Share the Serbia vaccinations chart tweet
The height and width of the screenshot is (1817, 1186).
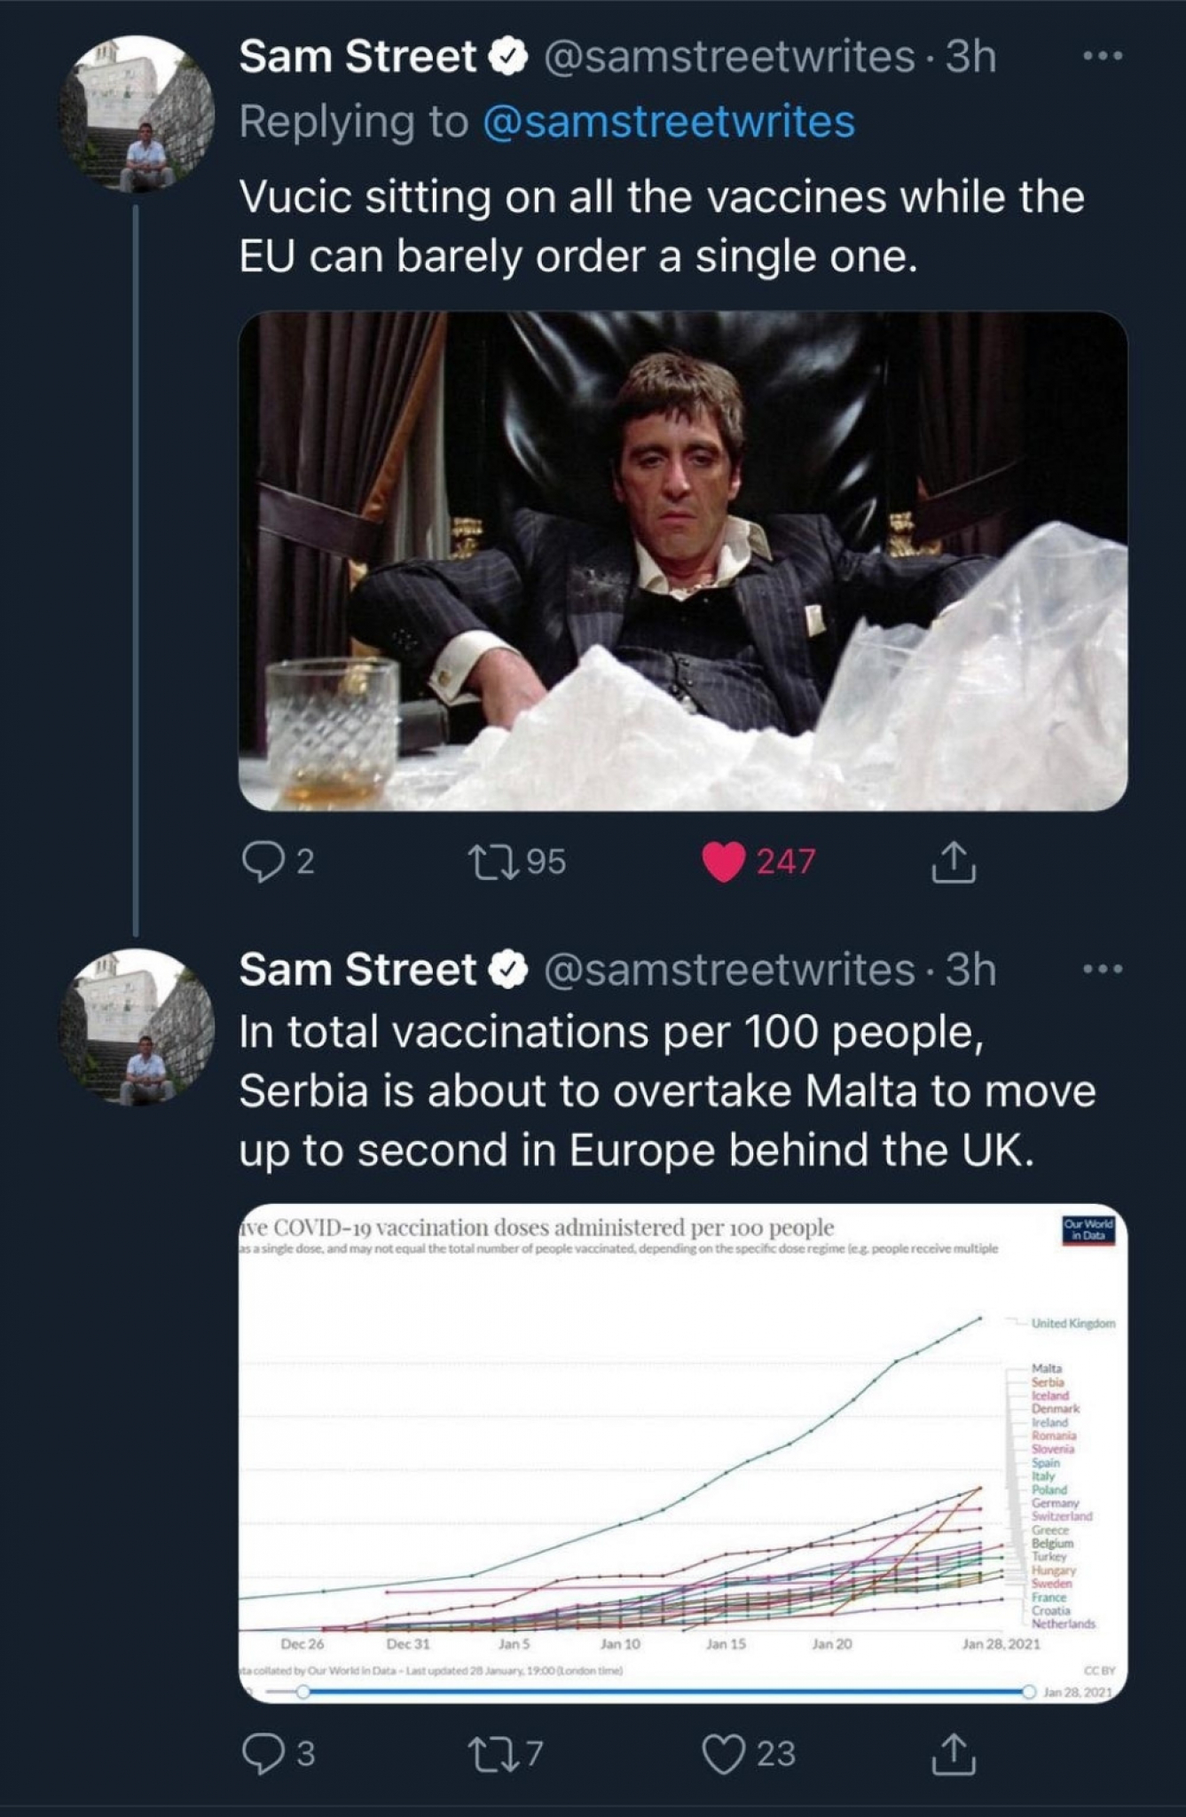[954, 1754]
